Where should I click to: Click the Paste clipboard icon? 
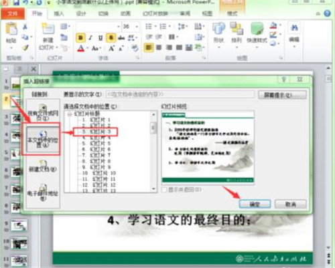[11, 29]
